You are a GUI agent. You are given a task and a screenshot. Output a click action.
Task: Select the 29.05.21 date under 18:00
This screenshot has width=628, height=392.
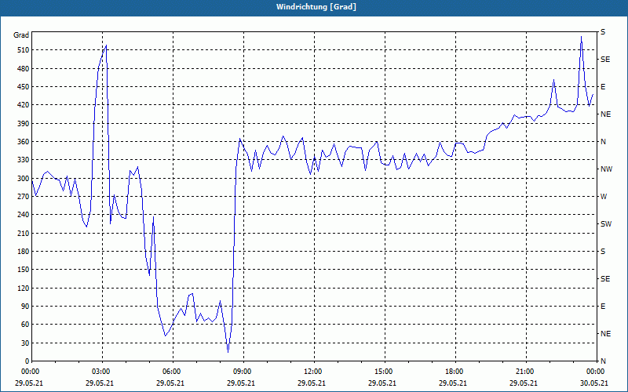453,383
